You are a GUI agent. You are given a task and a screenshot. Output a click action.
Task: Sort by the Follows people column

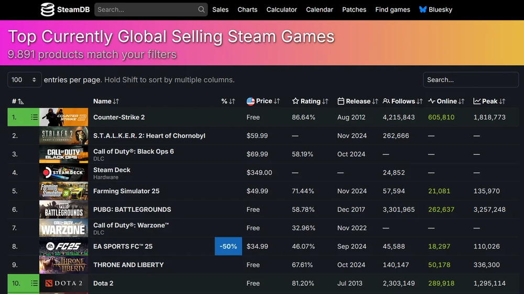point(402,101)
